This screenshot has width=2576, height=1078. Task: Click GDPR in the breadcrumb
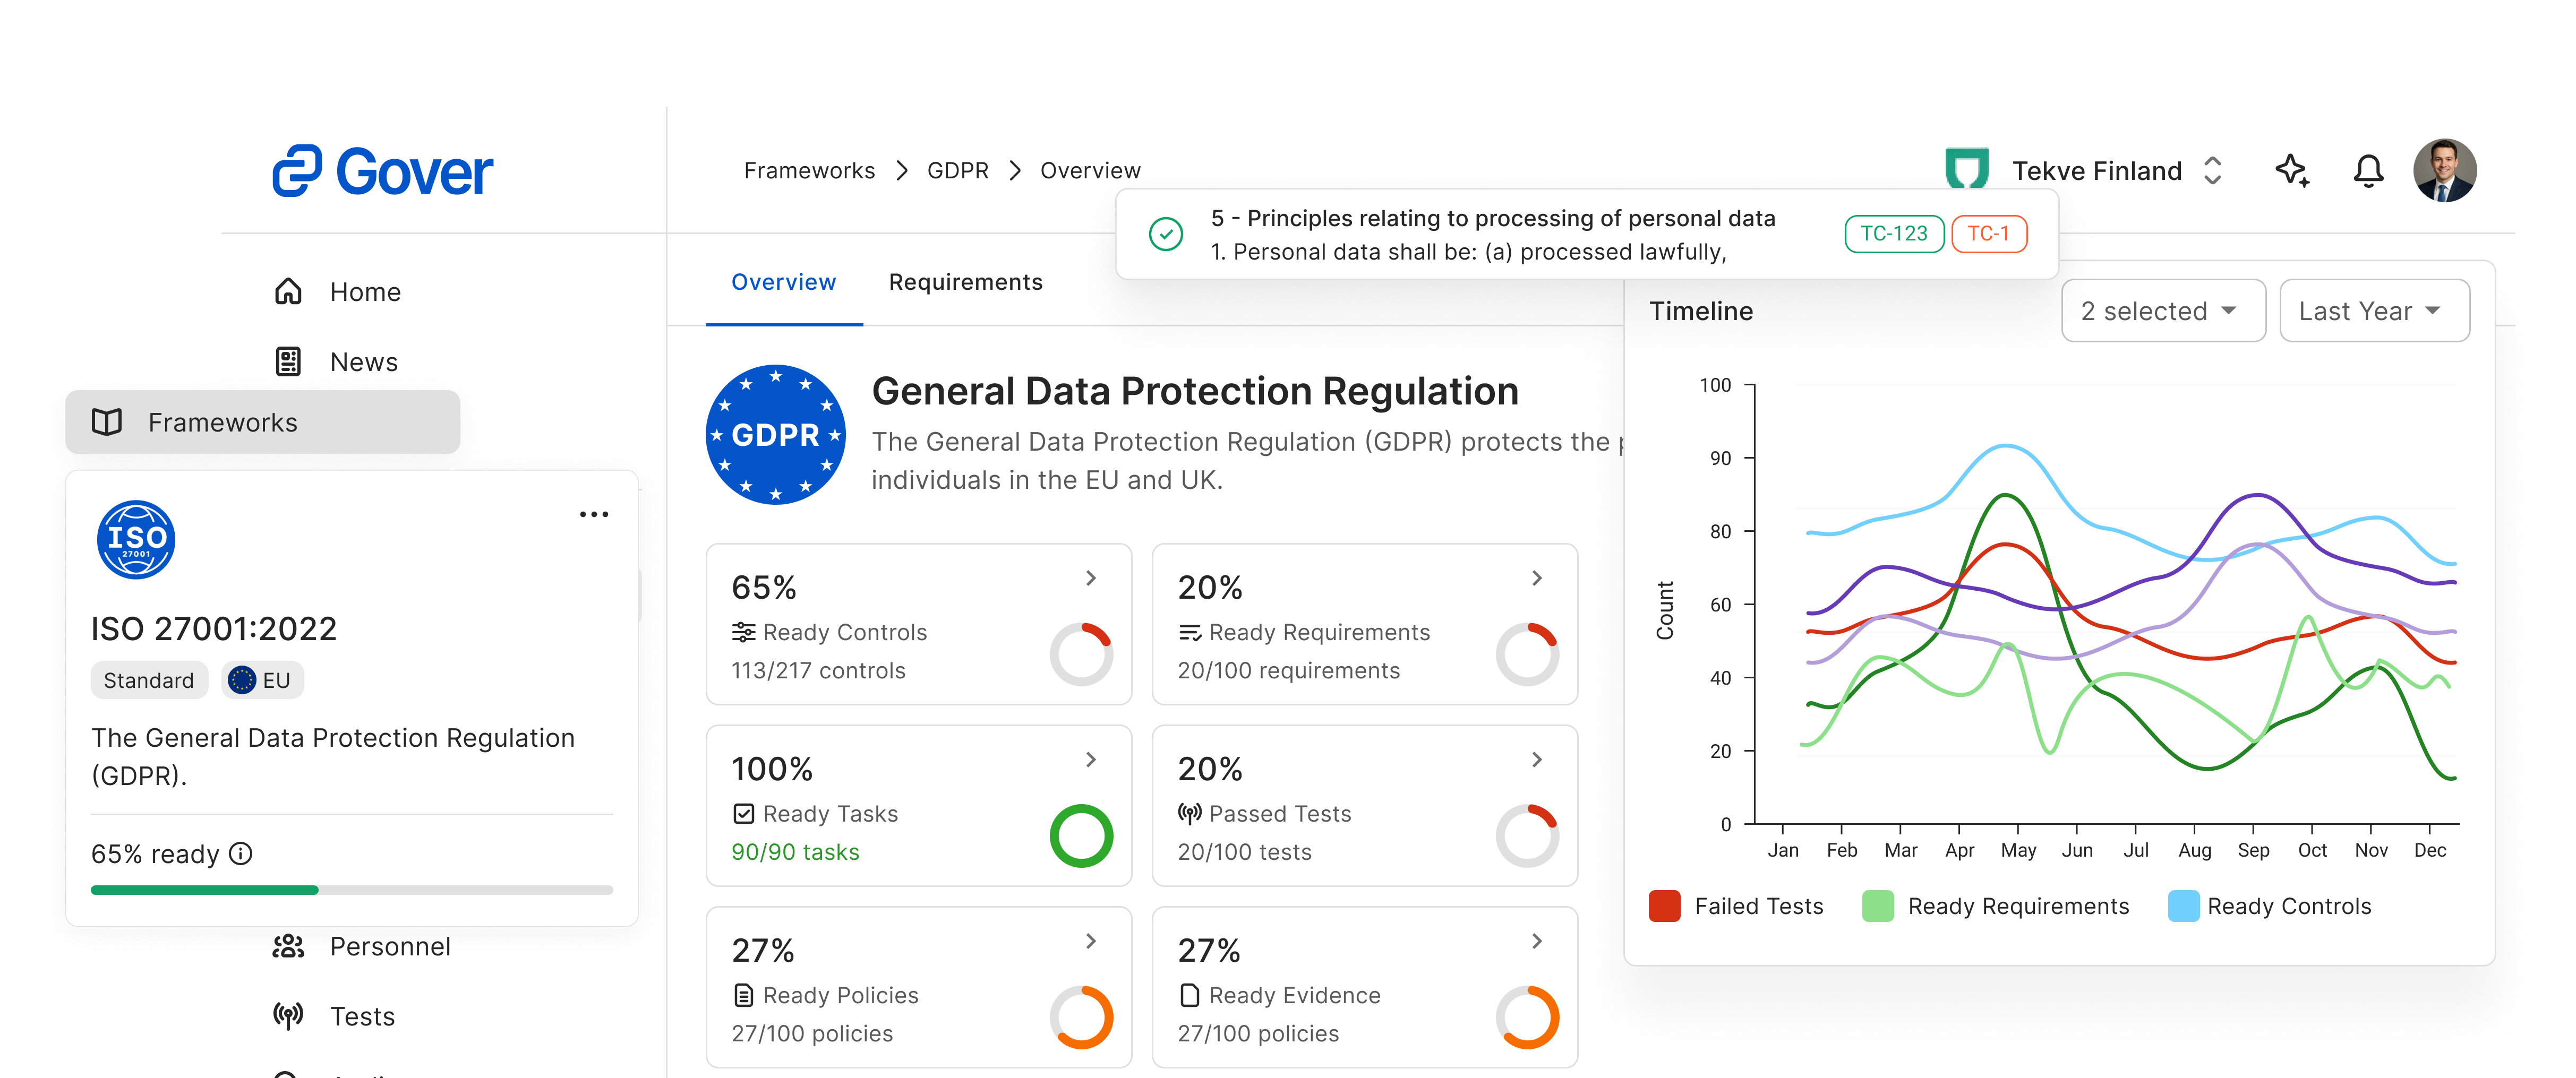pos(957,171)
